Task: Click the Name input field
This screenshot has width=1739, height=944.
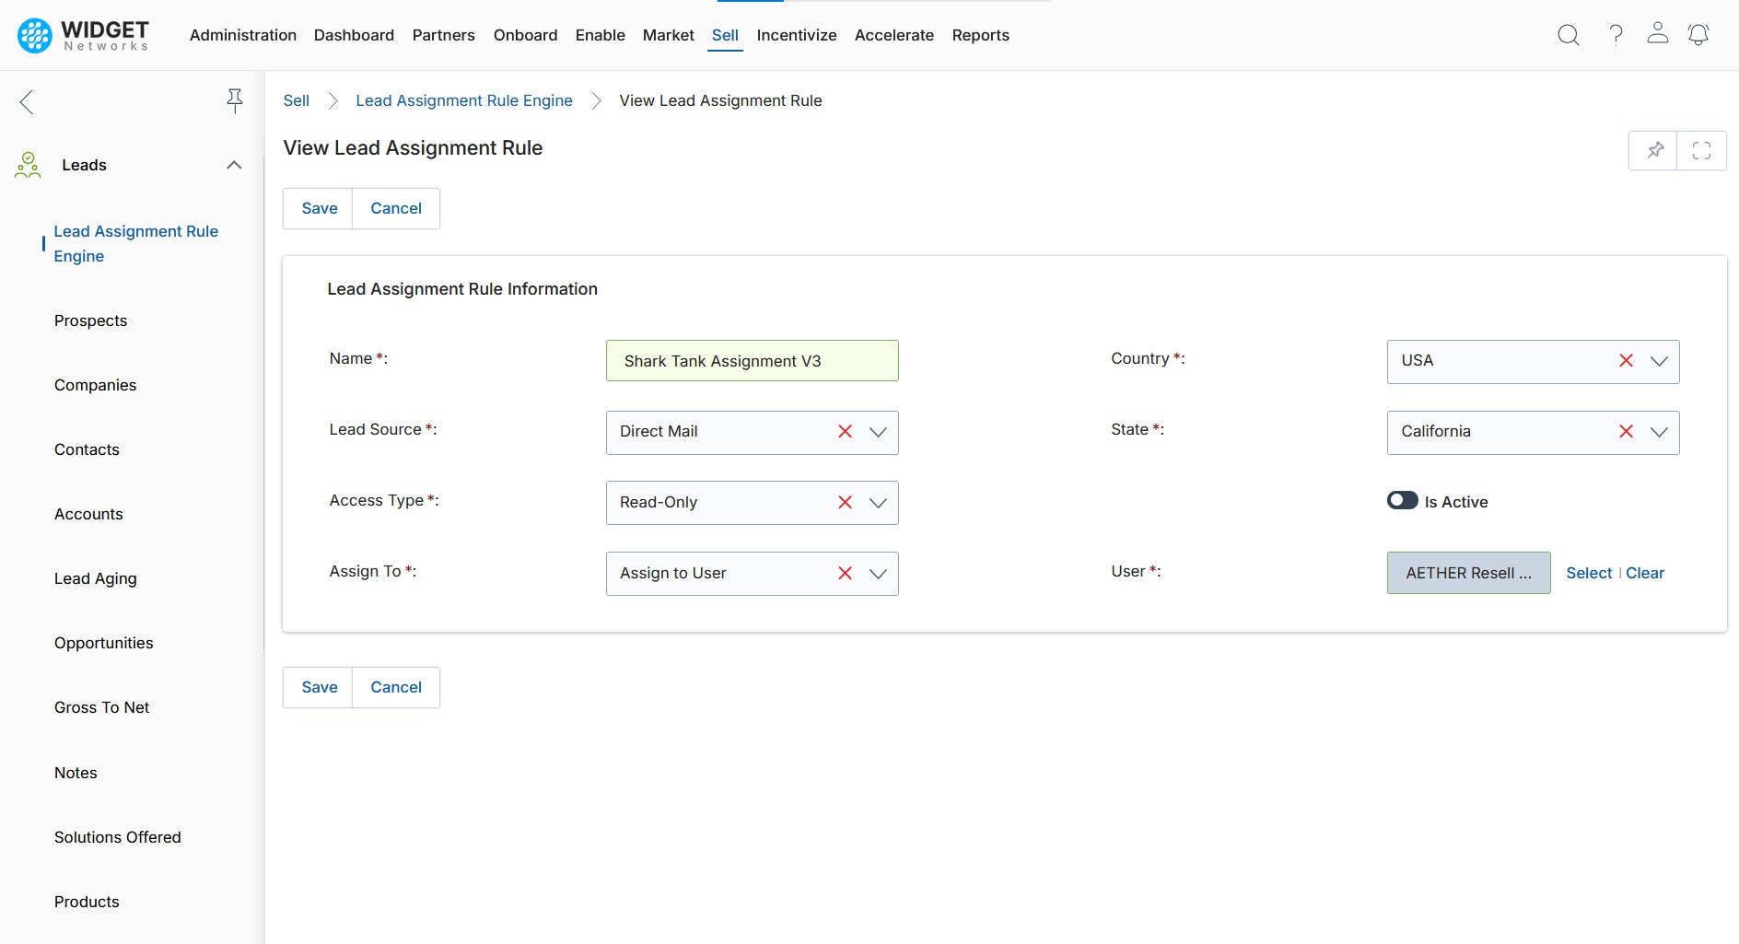Action: 752,361
